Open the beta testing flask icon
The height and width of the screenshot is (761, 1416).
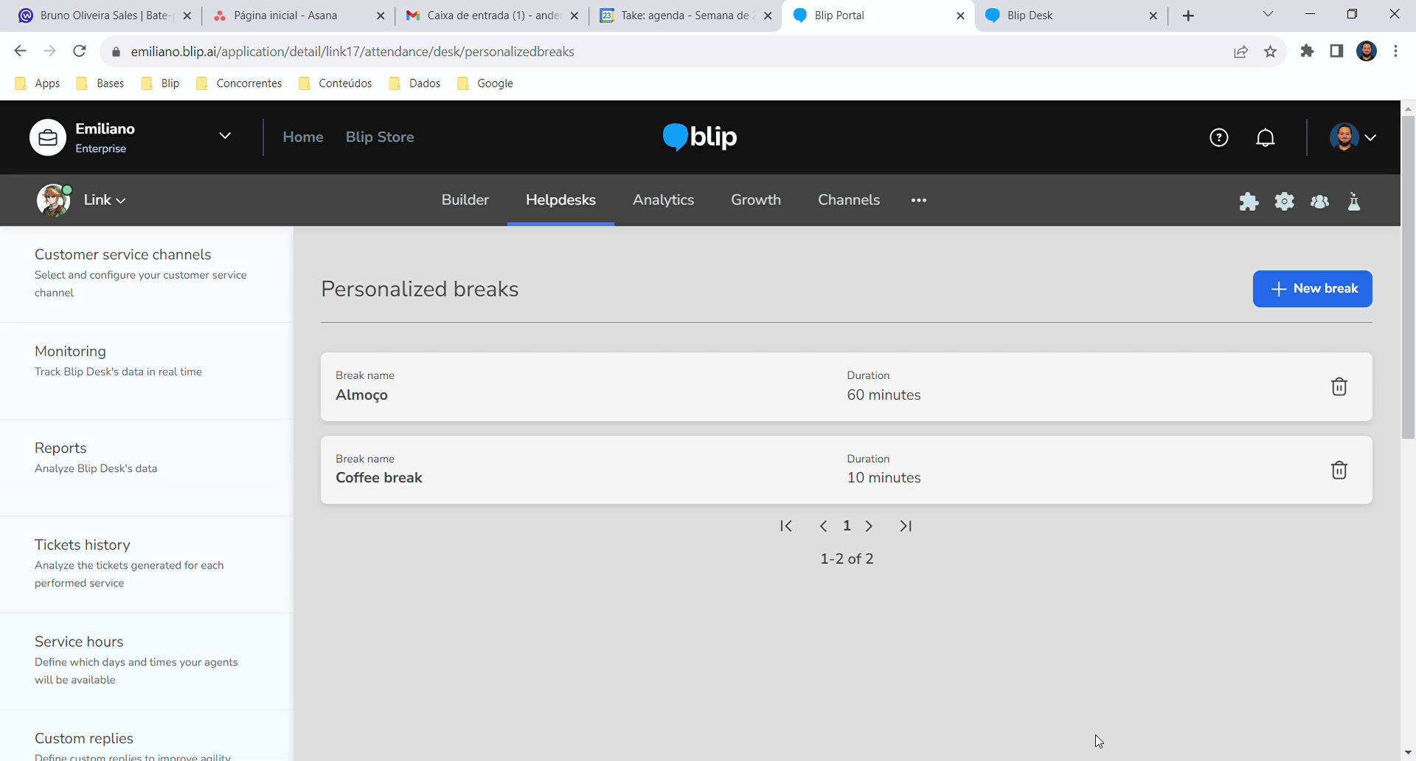click(1354, 201)
